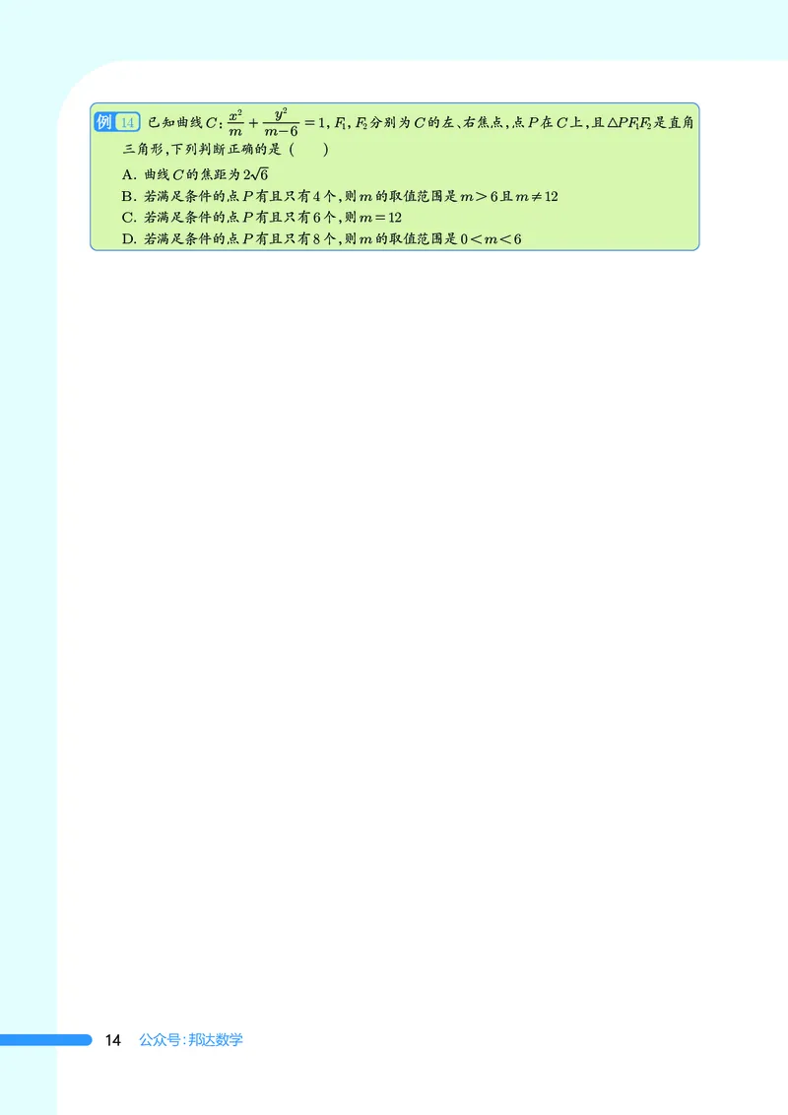Image resolution: width=788 pixels, height=1115 pixels.
Task: Click the 公众号:邦达数学 footer text
Action: tap(191, 1039)
